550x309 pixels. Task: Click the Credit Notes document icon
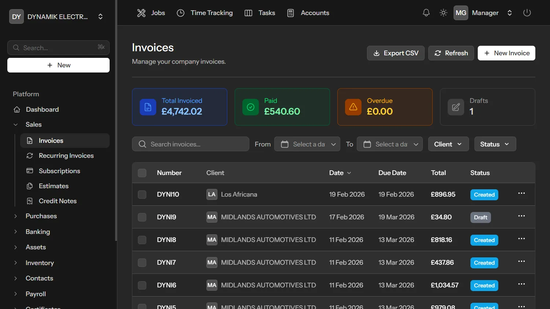tap(30, 201)
